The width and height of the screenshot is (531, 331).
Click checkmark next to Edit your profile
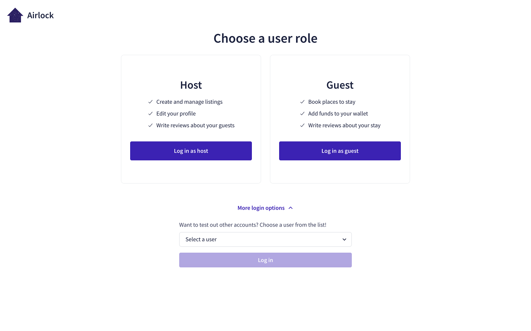tap(150, 114)
